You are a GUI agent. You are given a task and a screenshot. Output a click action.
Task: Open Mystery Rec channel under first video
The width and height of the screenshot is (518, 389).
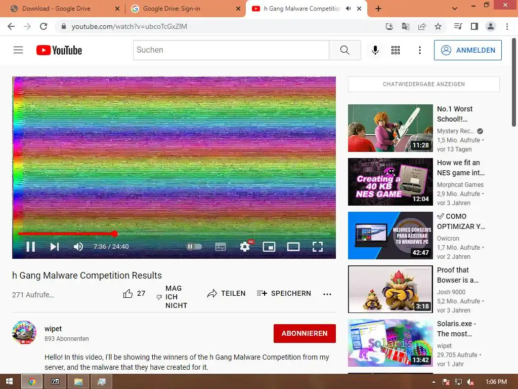(x=456, y=131)
